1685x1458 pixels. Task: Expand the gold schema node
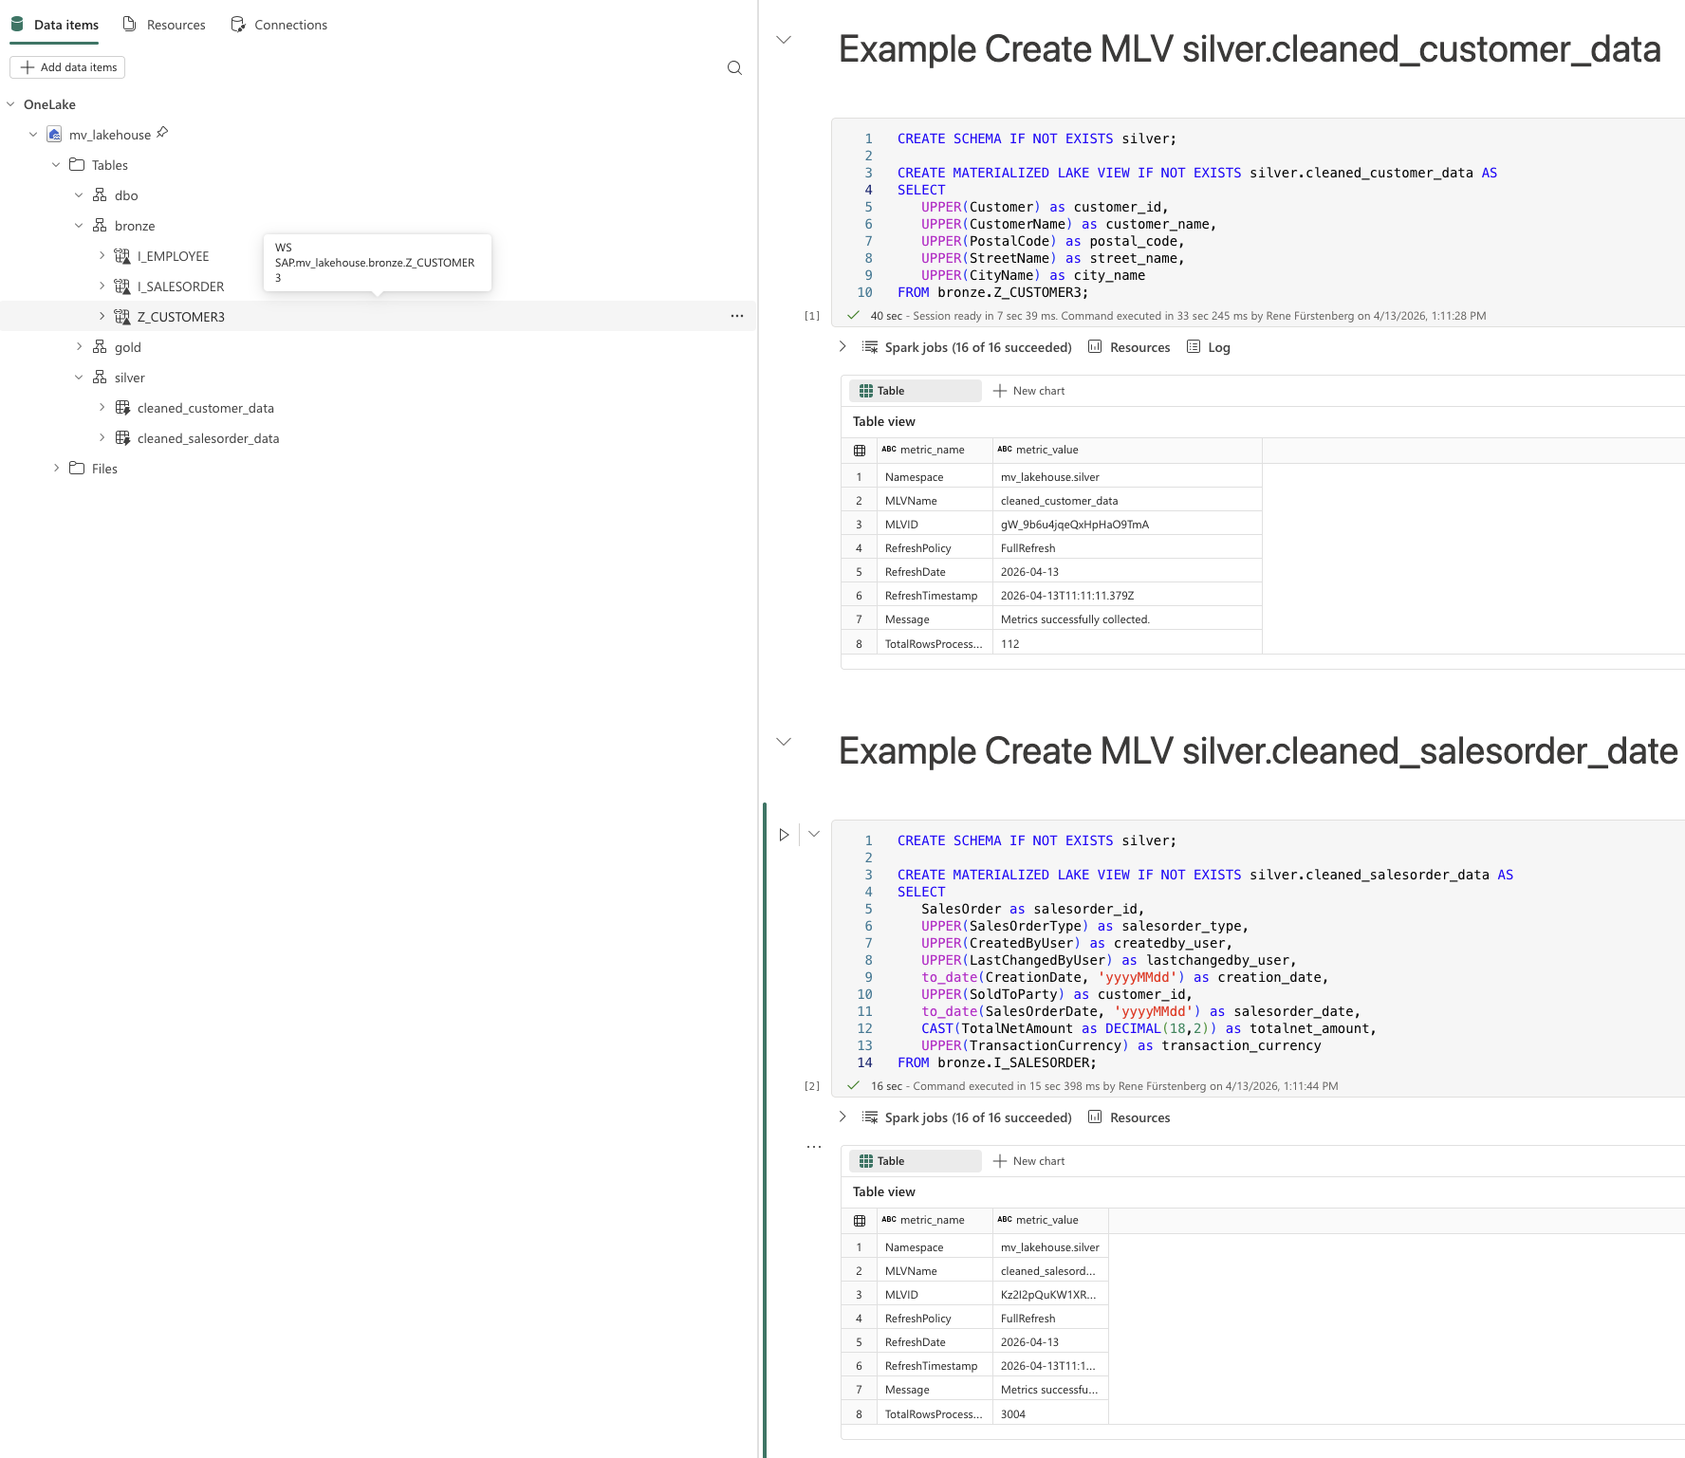(x=79, y=347)
